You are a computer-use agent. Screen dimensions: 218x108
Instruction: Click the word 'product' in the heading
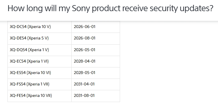tap(106, 9)
